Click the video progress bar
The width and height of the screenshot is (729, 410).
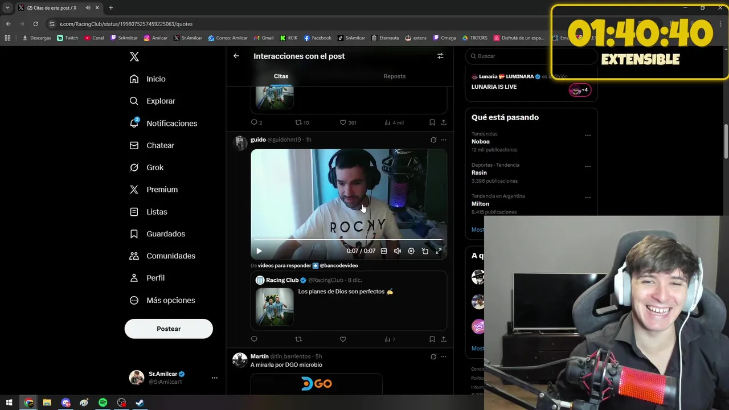coord(349,240)
